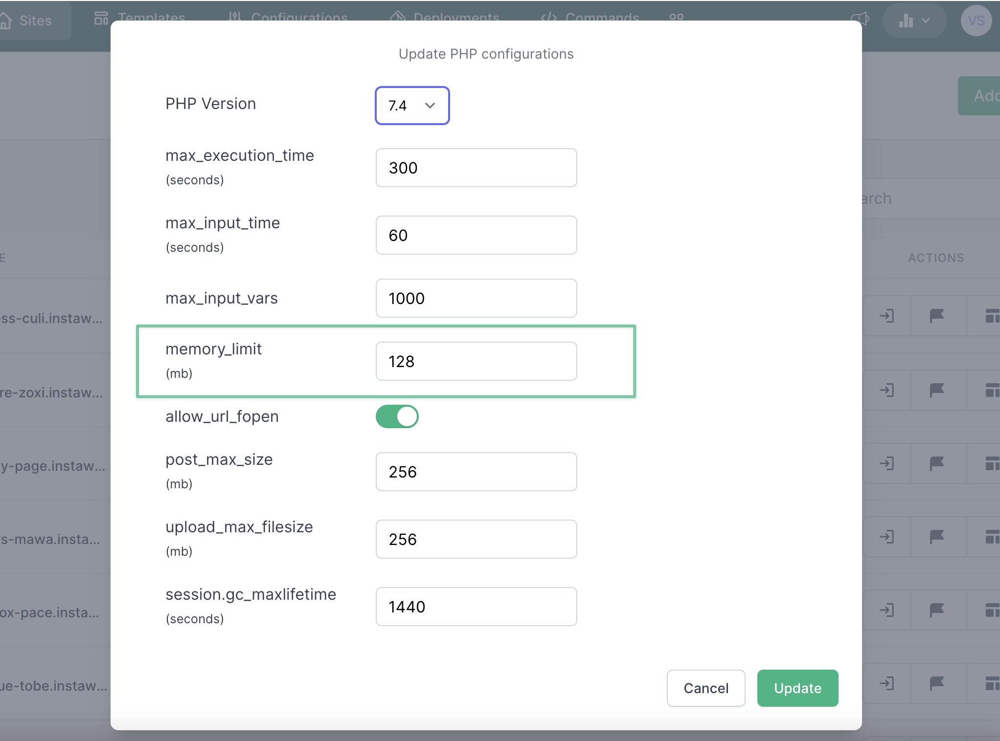The image size is (1000, 741).
Task: Disable the allow_url_fopen toggle
Action: coord(397,416)
